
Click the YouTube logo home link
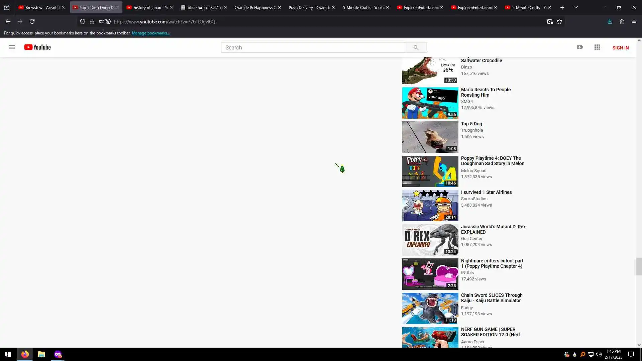point(37,47)
